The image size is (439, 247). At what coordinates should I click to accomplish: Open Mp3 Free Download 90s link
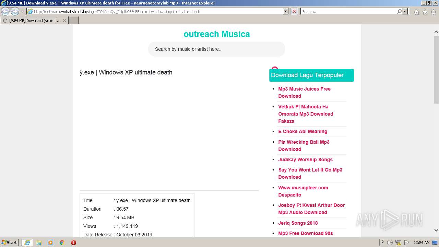306,233
